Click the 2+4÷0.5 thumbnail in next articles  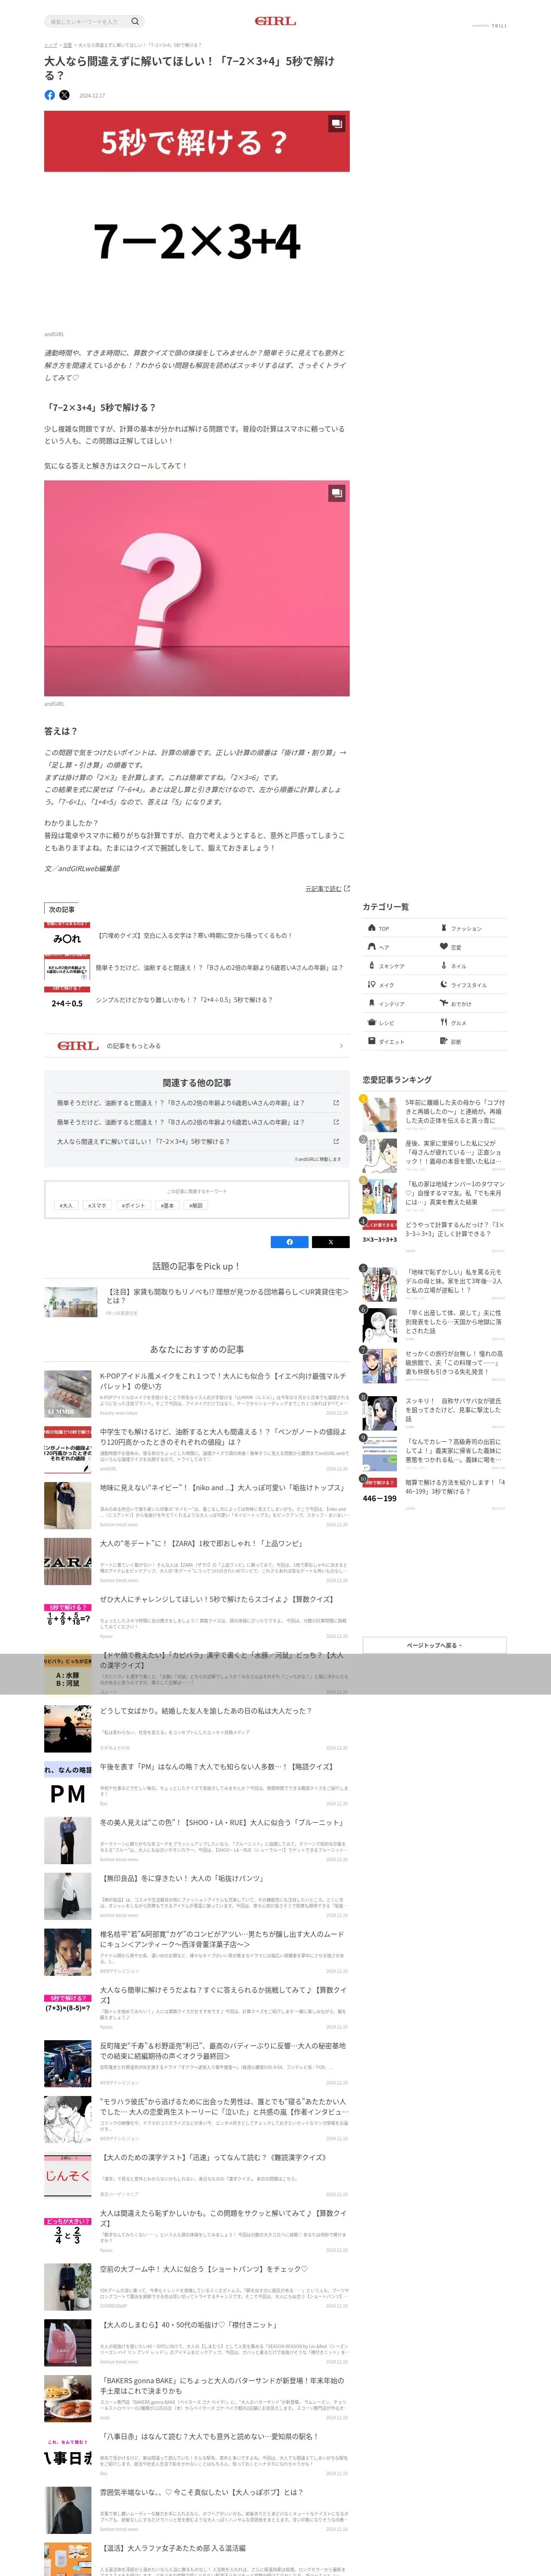tap(67, 1000)
